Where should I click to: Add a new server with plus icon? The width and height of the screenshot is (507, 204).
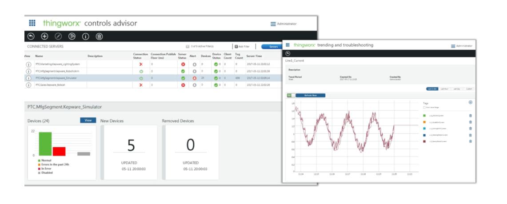click(x=44, y=36)
